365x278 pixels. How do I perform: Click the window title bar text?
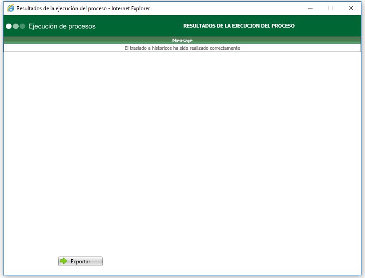coord(82,8)
